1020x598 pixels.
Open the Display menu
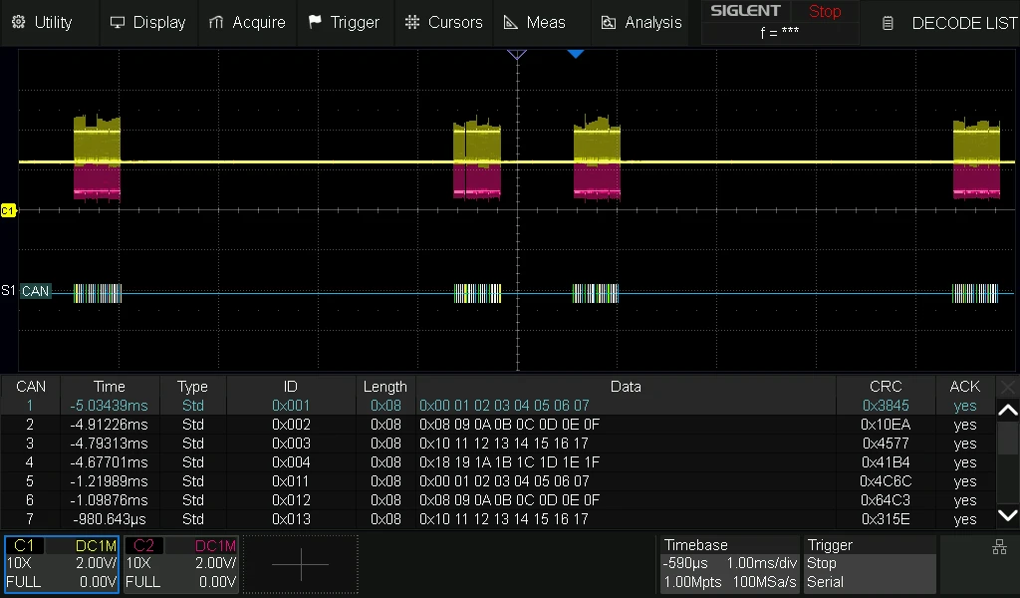(x=147, y=23)
